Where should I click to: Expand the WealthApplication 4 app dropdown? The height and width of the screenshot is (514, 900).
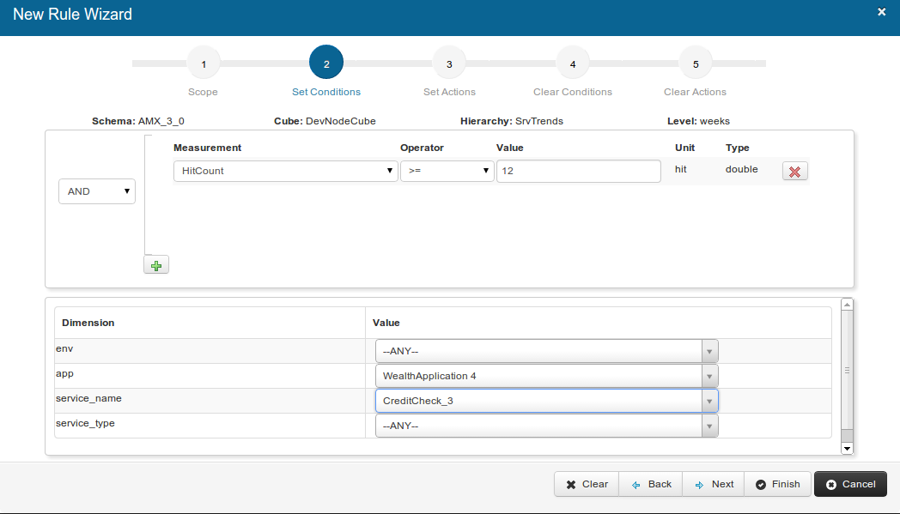[x=546, y=376]
